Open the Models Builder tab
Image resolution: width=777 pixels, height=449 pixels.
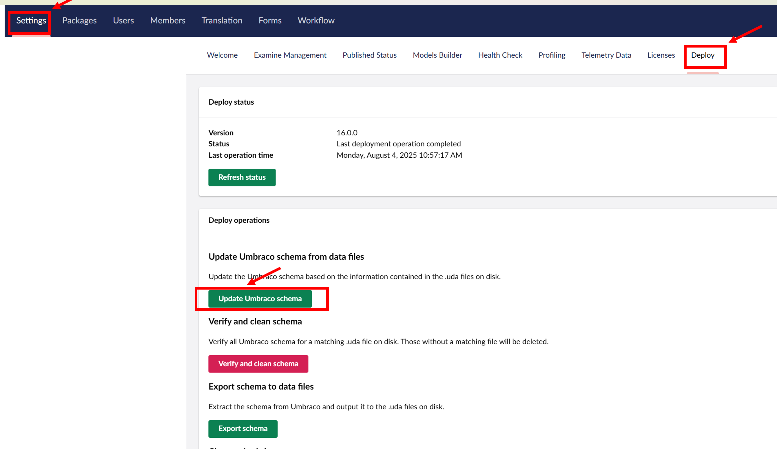tap(437, 55)
